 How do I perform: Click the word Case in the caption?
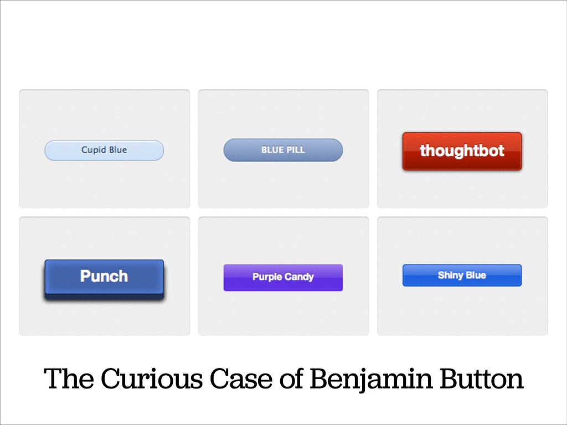(x=241, y=379)
